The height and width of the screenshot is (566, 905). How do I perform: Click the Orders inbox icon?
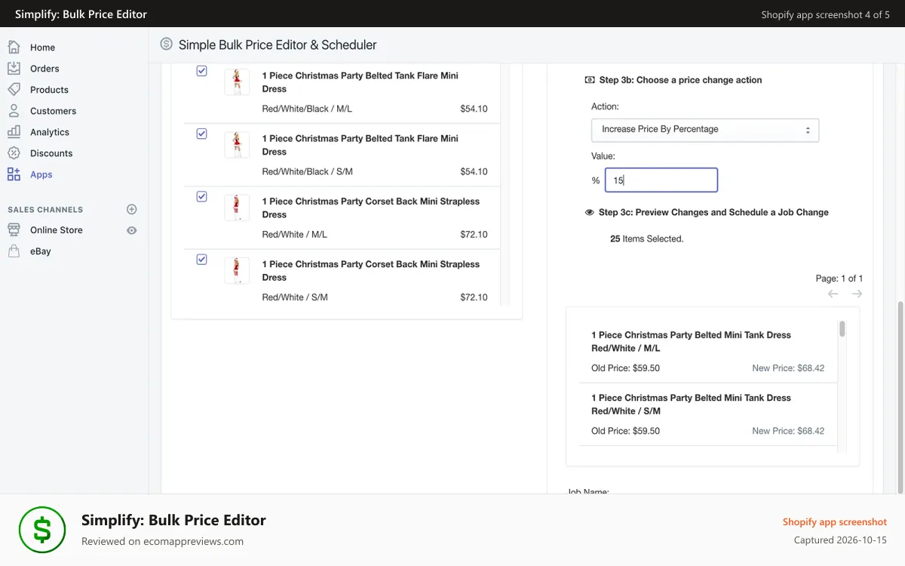14,68
